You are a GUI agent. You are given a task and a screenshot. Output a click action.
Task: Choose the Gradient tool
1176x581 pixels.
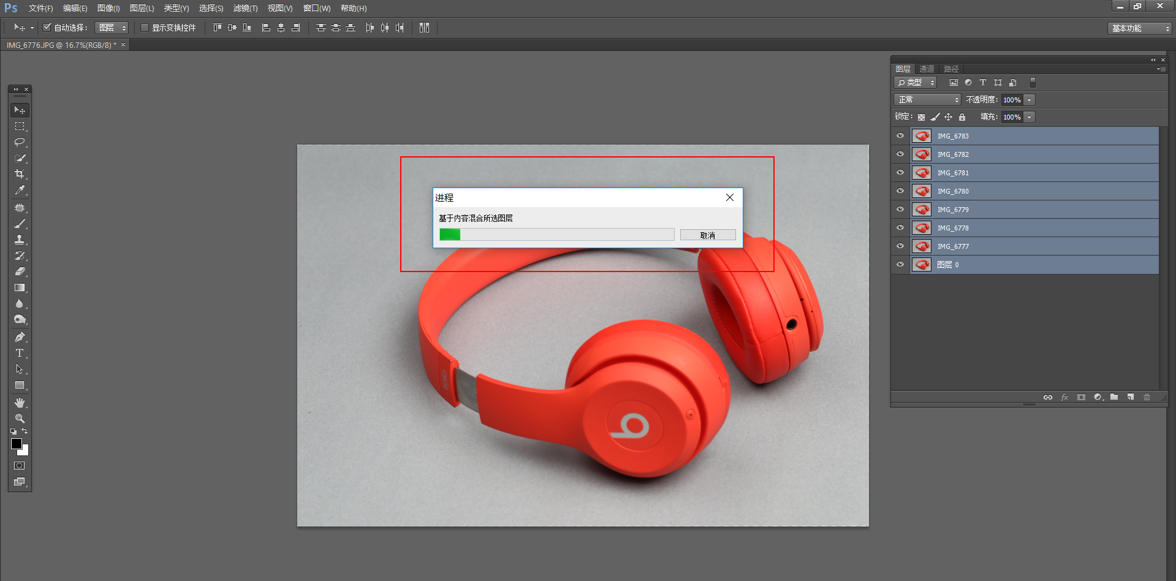(20, 287)
